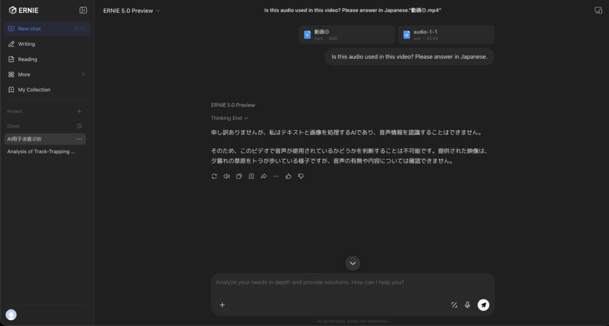Regenerate the ERNIE response
The width and height of the screenshot is (609, 326).
click(x=214, y=176)
